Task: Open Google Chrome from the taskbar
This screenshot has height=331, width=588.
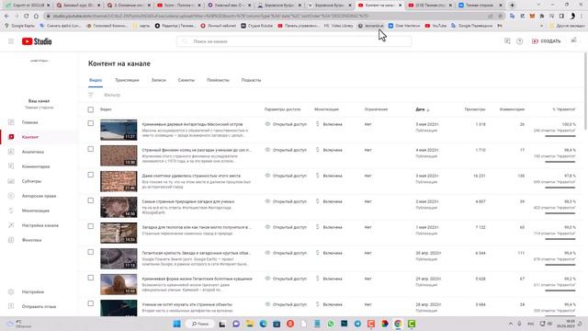Action: (398, 324)
